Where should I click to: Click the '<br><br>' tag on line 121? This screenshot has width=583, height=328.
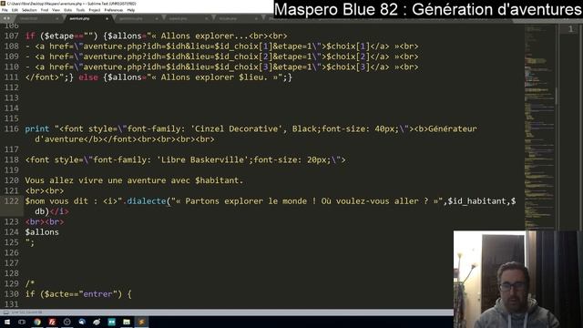(45, 190)
